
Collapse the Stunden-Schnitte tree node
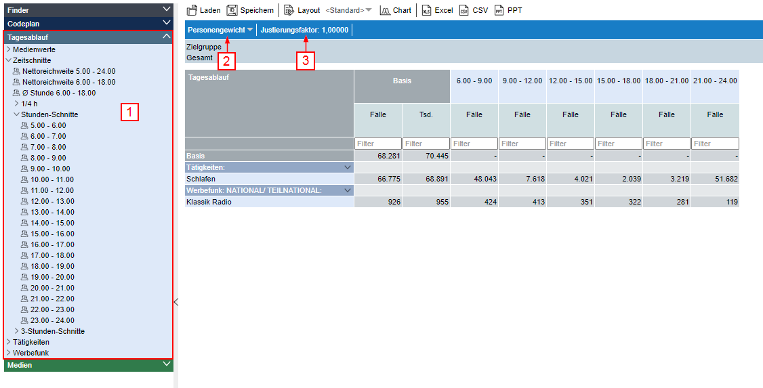[x=16, y=114]
